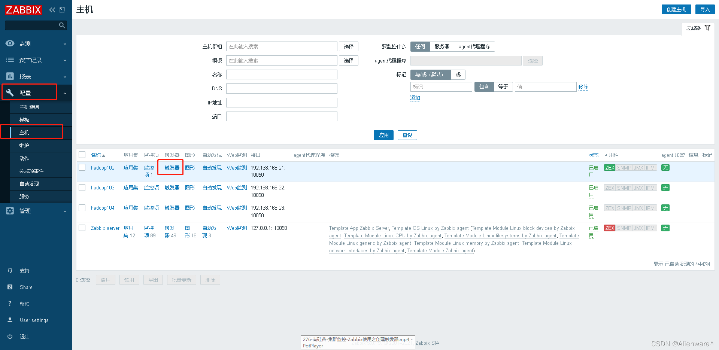Click the user icon for User settings
The height and width of the screenshot is (350, 719).
(x=10, y=320)
